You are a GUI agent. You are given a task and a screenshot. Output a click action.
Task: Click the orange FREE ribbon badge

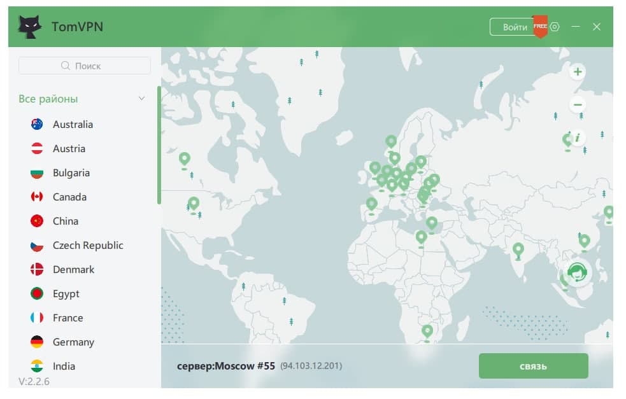coord(540,27)
